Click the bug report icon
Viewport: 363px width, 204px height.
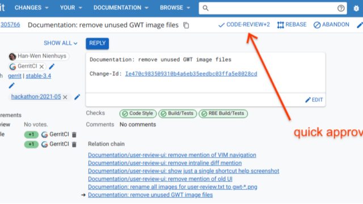coord(356,8)
